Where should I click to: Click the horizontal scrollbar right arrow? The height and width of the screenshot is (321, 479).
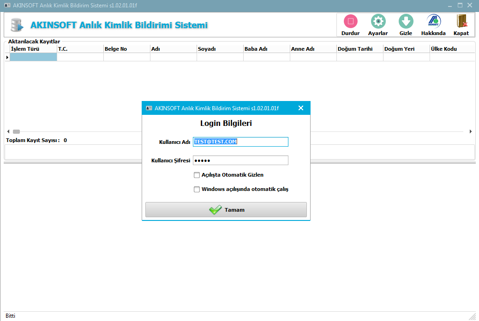(471, 131)
